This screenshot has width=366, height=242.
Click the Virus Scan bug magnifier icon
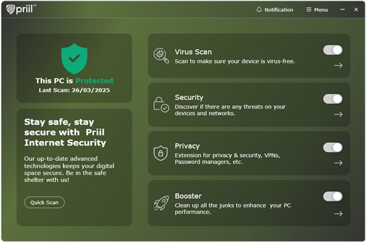click(161, 56)
